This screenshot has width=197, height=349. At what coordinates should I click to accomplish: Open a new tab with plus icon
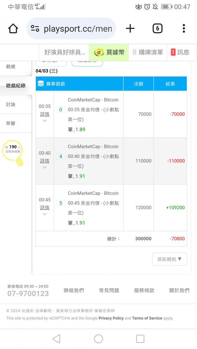(x=130, y=29)
